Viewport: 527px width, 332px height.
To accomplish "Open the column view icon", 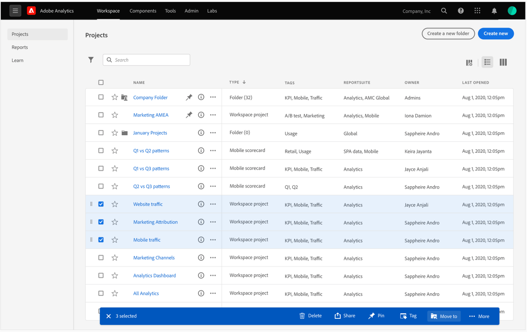I will click(503, 62).
